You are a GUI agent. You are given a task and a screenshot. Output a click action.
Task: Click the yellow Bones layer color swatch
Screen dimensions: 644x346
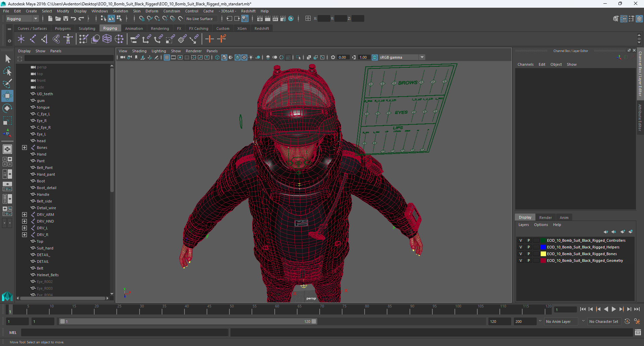pos(543,254)
